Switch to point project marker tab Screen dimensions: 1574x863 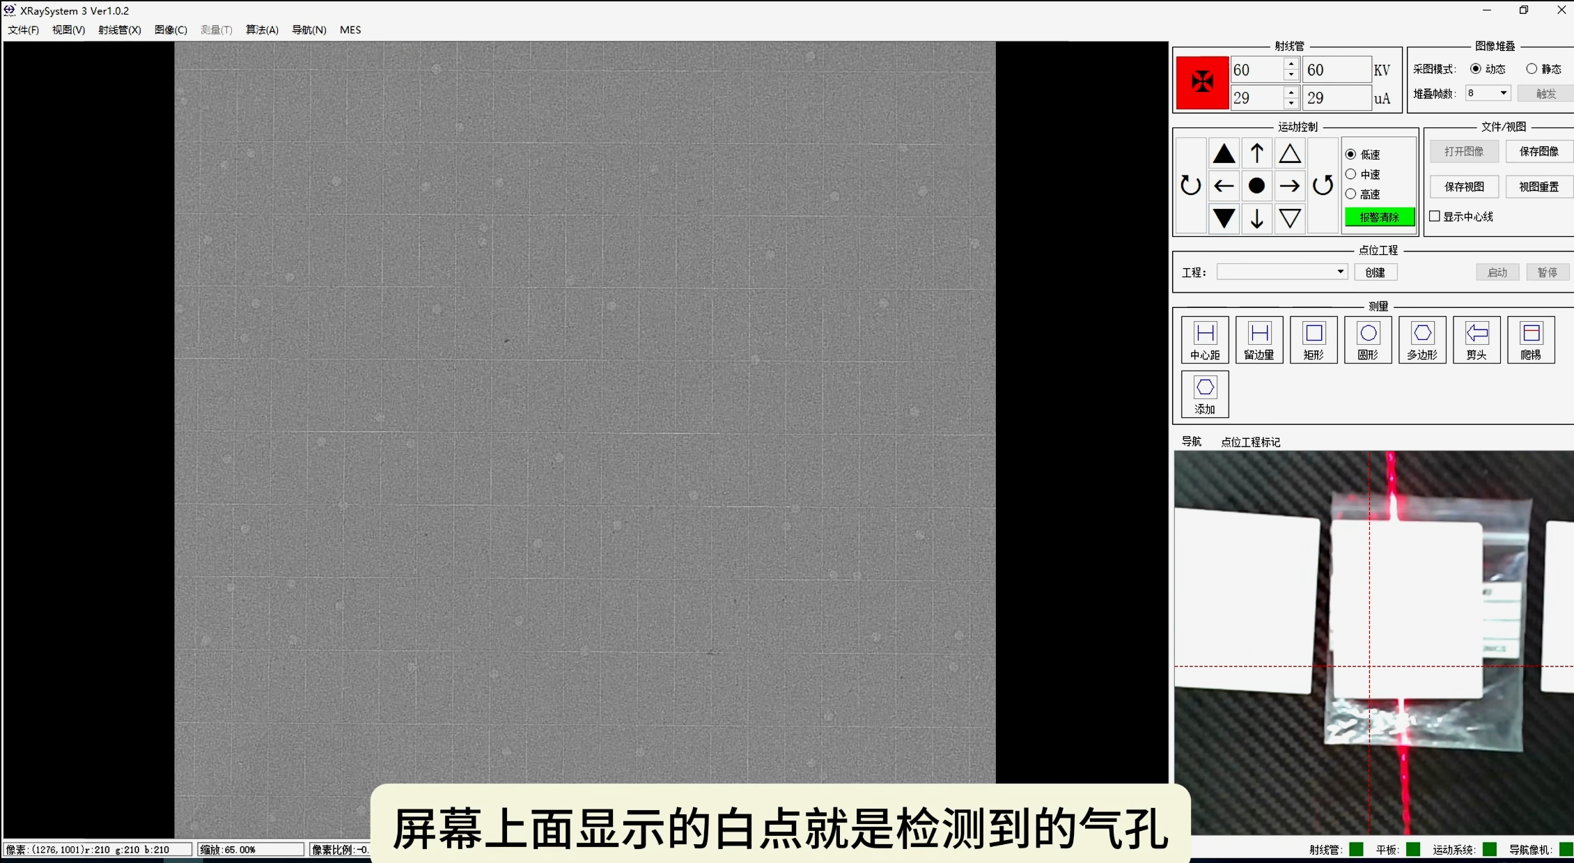[1250, 442]
